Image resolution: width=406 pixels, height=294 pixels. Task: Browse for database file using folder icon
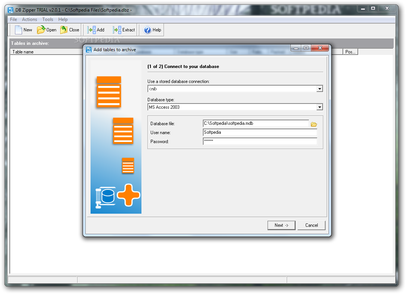point(314,124)
